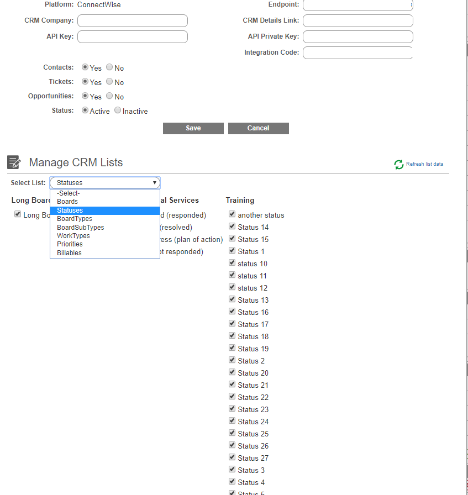468x495 pixels.
Task: Set Status to Inactive
Action: (118, 110)
